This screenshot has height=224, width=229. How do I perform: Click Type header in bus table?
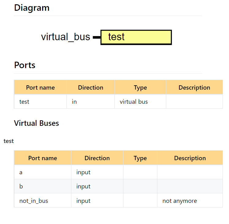pos(140,158)
